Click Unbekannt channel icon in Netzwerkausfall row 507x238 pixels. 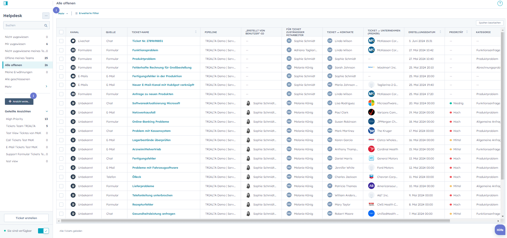tap(73, 112)
